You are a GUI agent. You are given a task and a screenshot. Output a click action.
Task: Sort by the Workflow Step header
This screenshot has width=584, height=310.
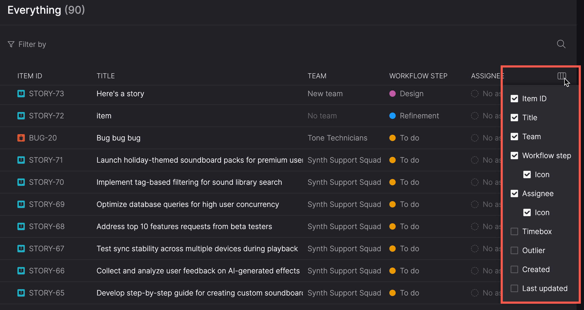418,76
